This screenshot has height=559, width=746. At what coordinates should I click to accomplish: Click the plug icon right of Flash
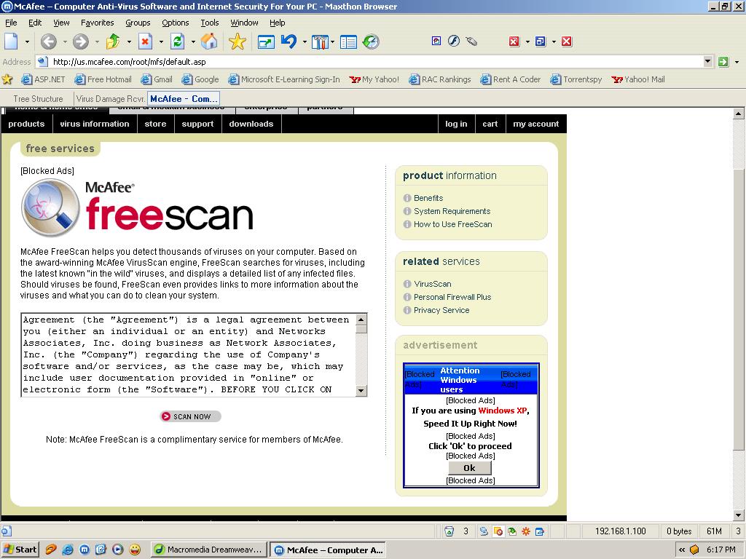[471, 41]
